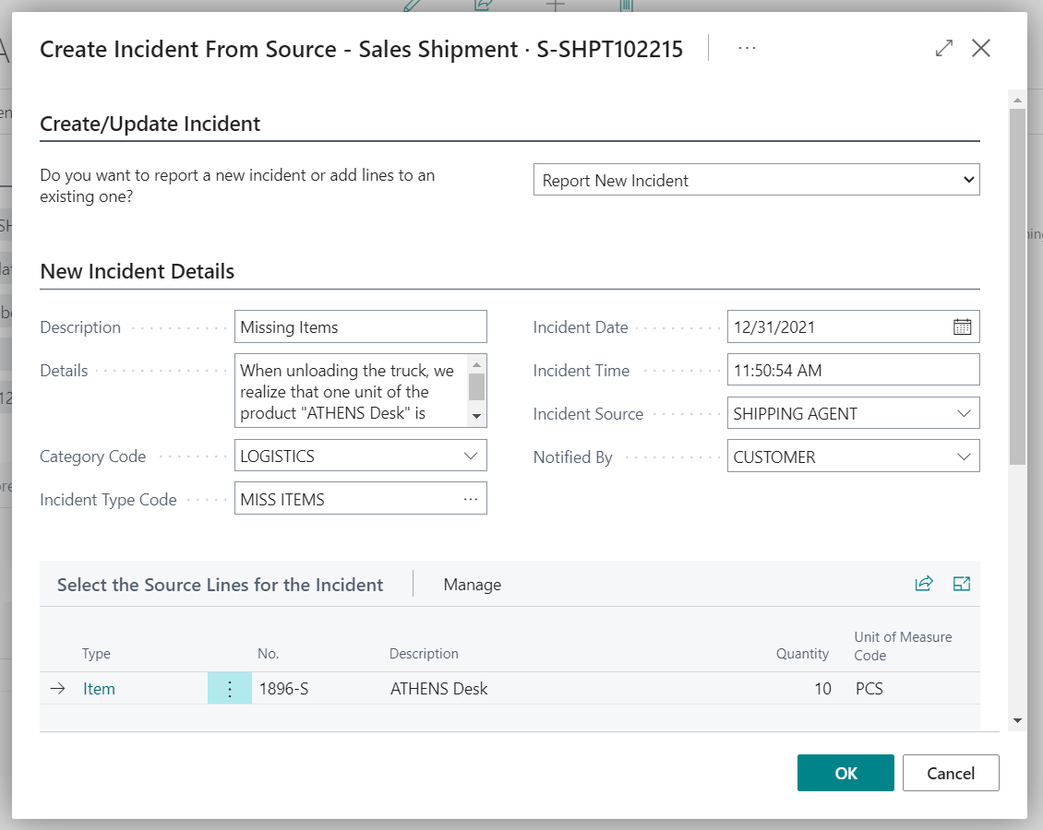Click the Incident Time field
The width and height of the screenshot is (1043, 830).
(x=853, y=369)
